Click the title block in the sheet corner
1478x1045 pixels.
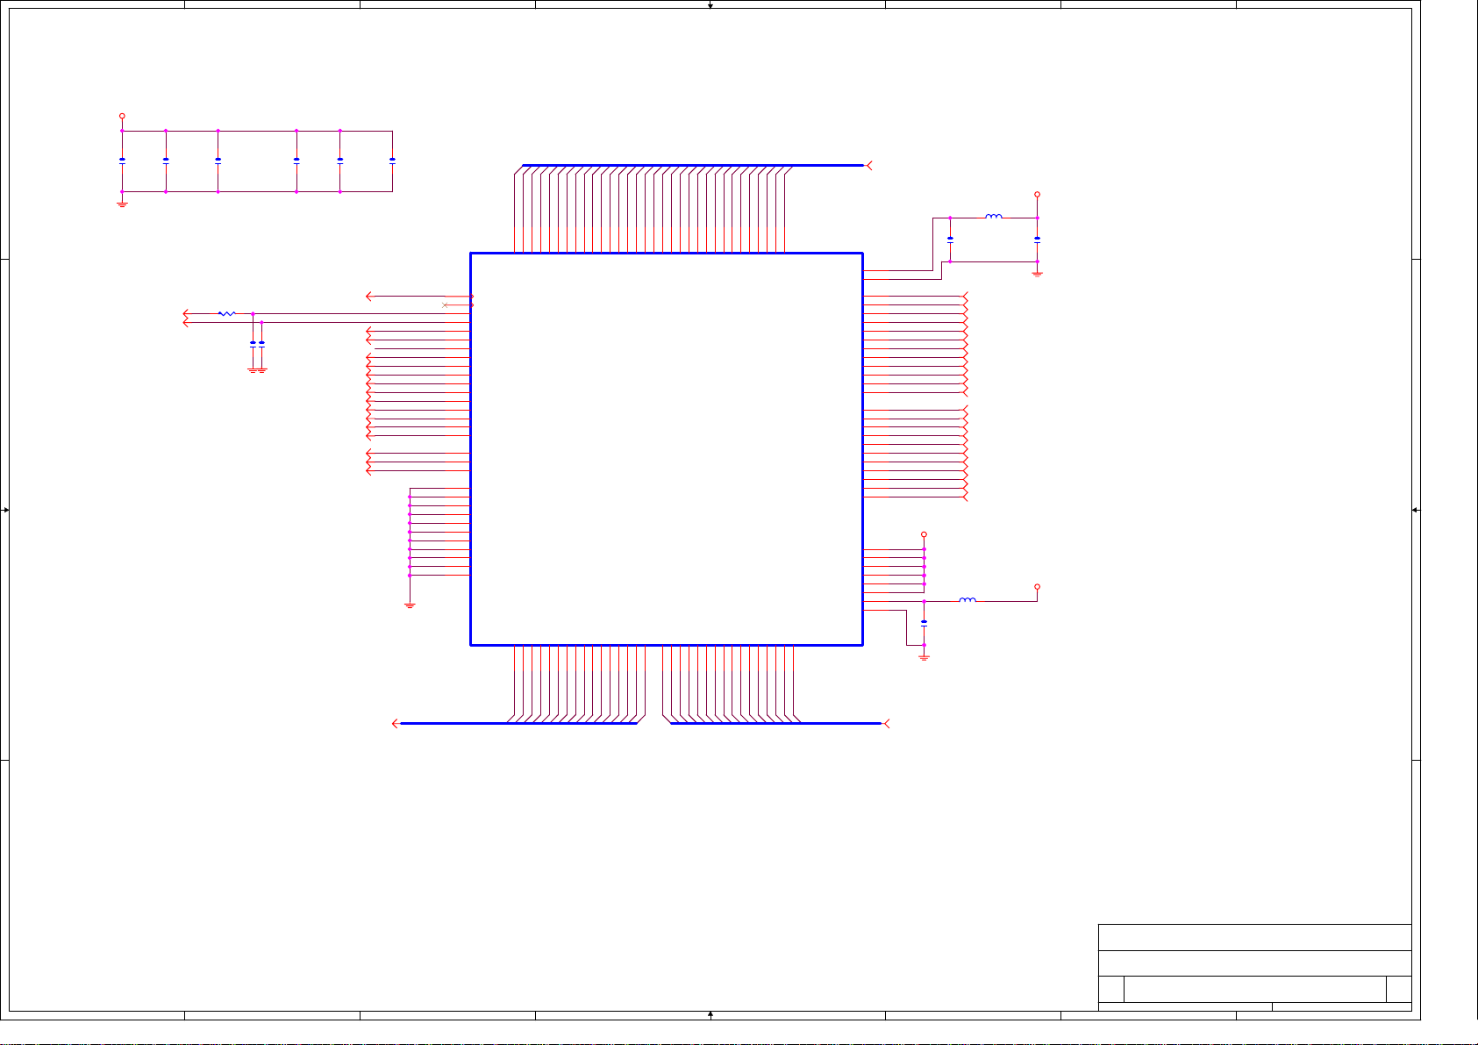1255,968
